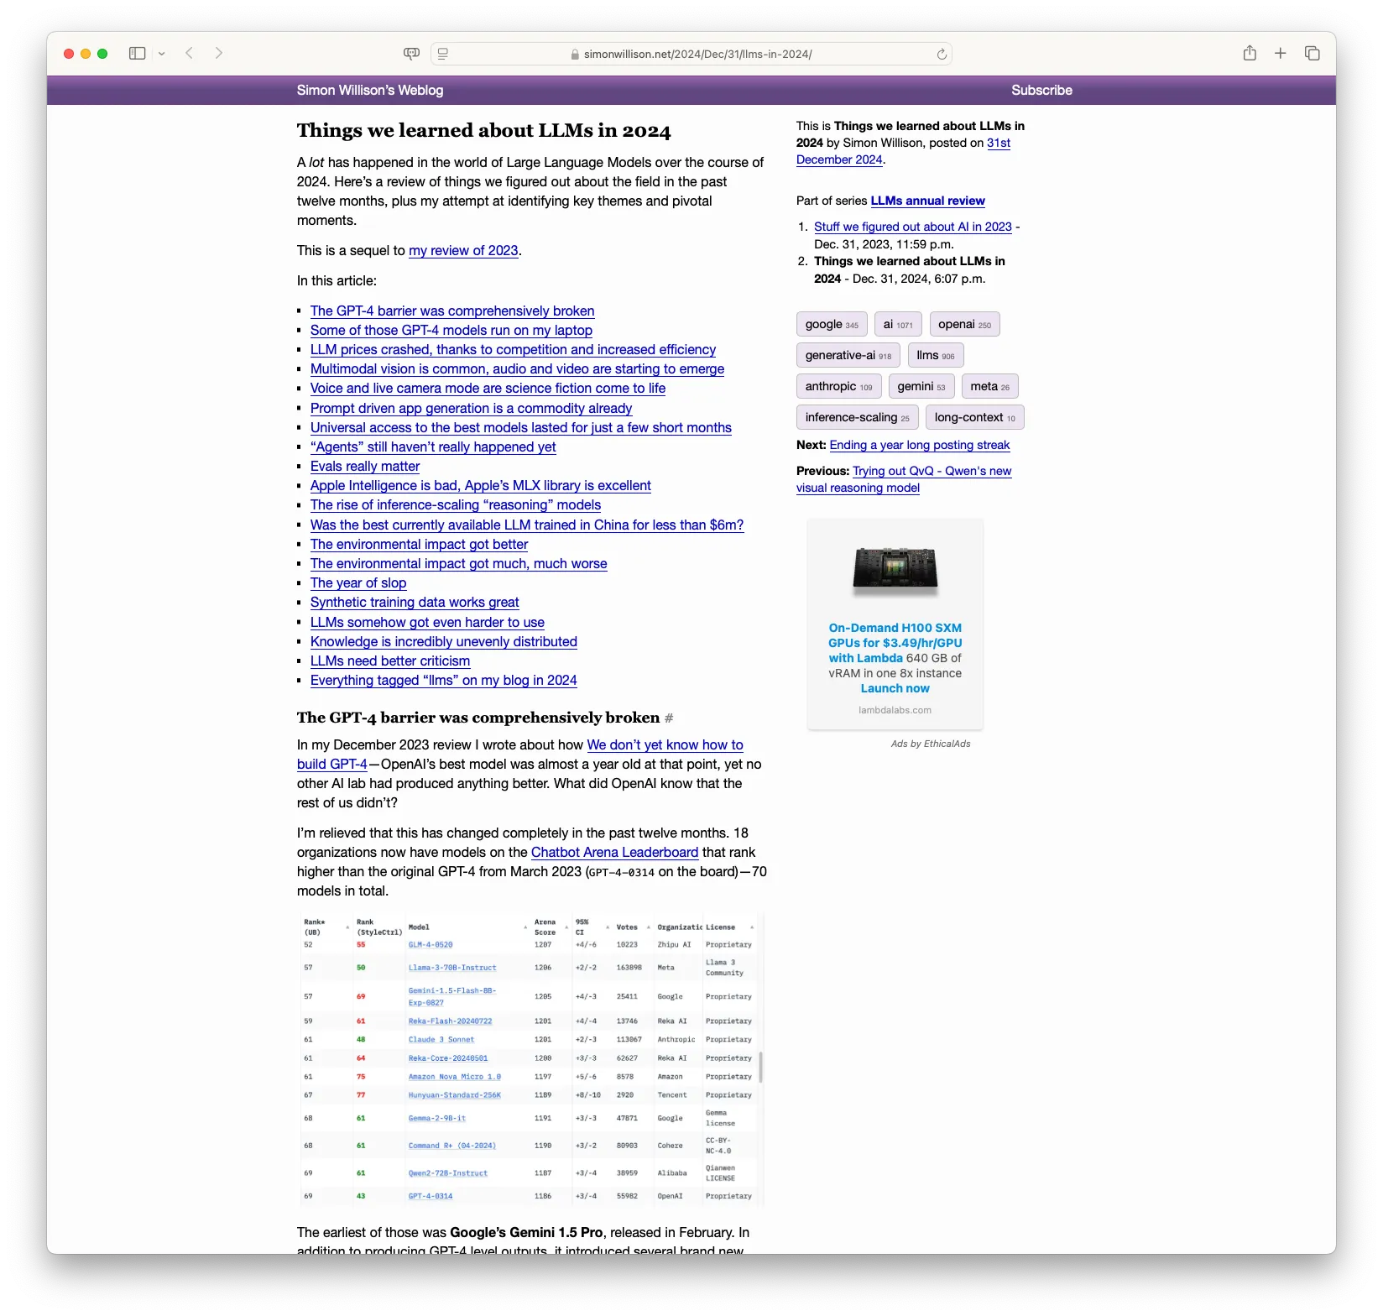1383x1316 pixels.
Task: Open the '31st December 2024' date link
Action: 999,143
